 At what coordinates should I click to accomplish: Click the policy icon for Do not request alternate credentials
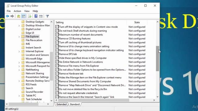tap(57, 93)
